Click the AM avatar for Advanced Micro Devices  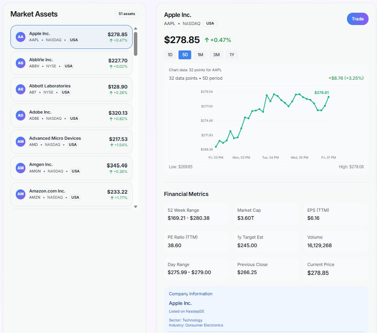(x=21, y=142)
